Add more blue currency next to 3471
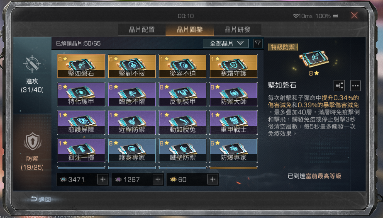Screen dimensions: 383x218 pyautogui.click(x=103, y=179)
